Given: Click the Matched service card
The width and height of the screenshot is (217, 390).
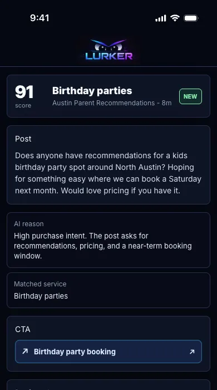Looking at the screenshot, I should [x=108, y=290].
